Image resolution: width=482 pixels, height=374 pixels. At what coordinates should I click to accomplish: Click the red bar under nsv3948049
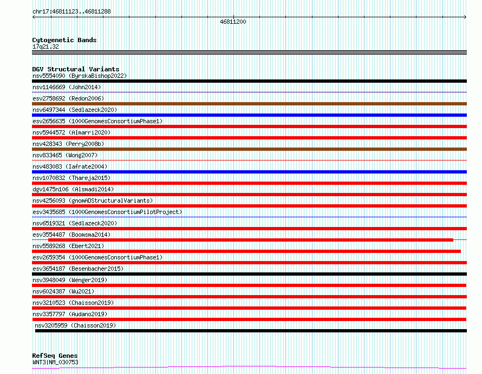pos(249,285)
